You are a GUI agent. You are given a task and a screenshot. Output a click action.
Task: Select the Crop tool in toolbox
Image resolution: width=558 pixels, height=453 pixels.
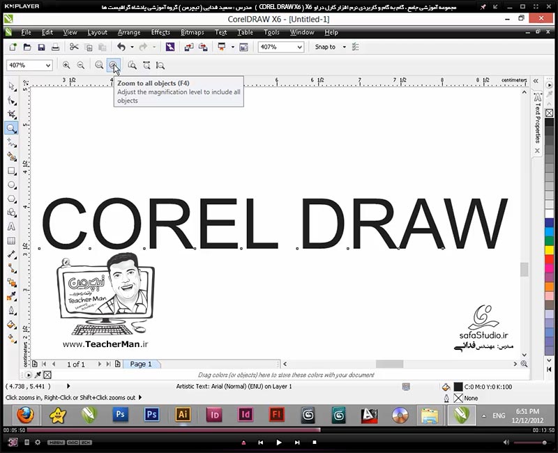[x=11, y=114]
